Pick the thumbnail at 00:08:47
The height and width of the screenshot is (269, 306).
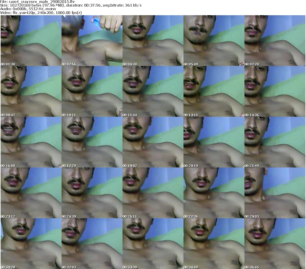(31, 91)
